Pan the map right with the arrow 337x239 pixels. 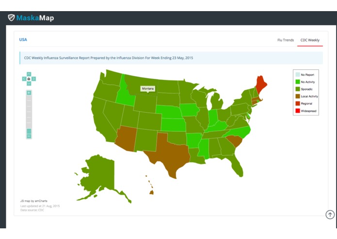[34, 79]
